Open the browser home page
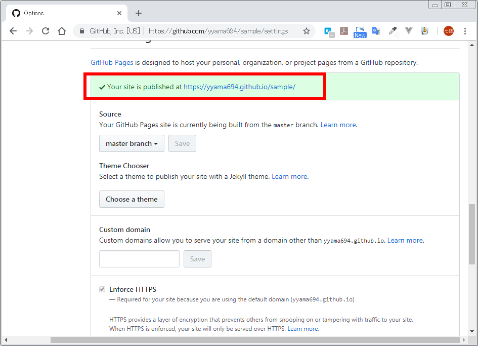This screenshot has width=478, height=346. tap(62, 31)
